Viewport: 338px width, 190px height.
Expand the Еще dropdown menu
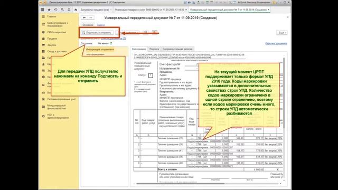tap(282, 33)
